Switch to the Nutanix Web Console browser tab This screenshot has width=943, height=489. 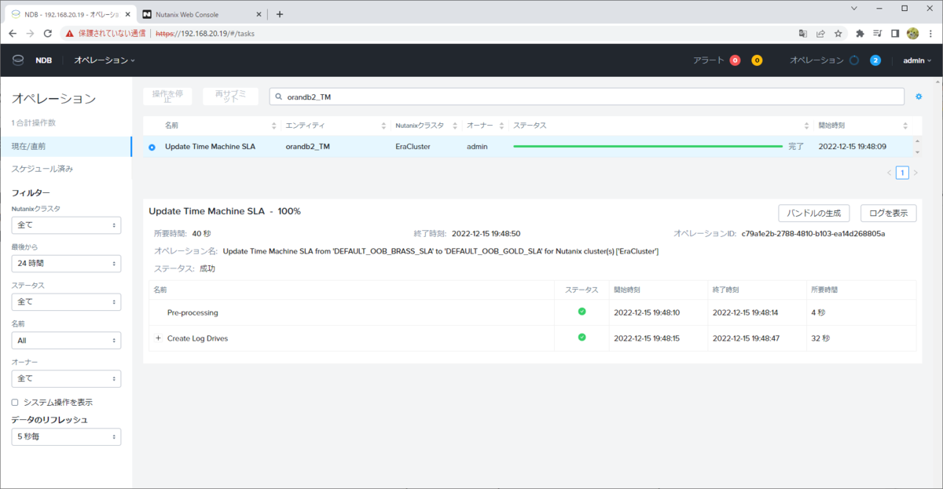tap(201, 14)
